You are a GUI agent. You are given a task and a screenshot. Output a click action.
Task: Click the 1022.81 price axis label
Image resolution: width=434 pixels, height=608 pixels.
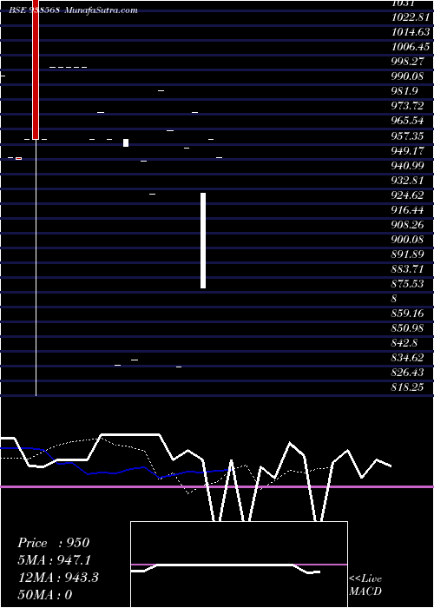(x=411, y=17)
